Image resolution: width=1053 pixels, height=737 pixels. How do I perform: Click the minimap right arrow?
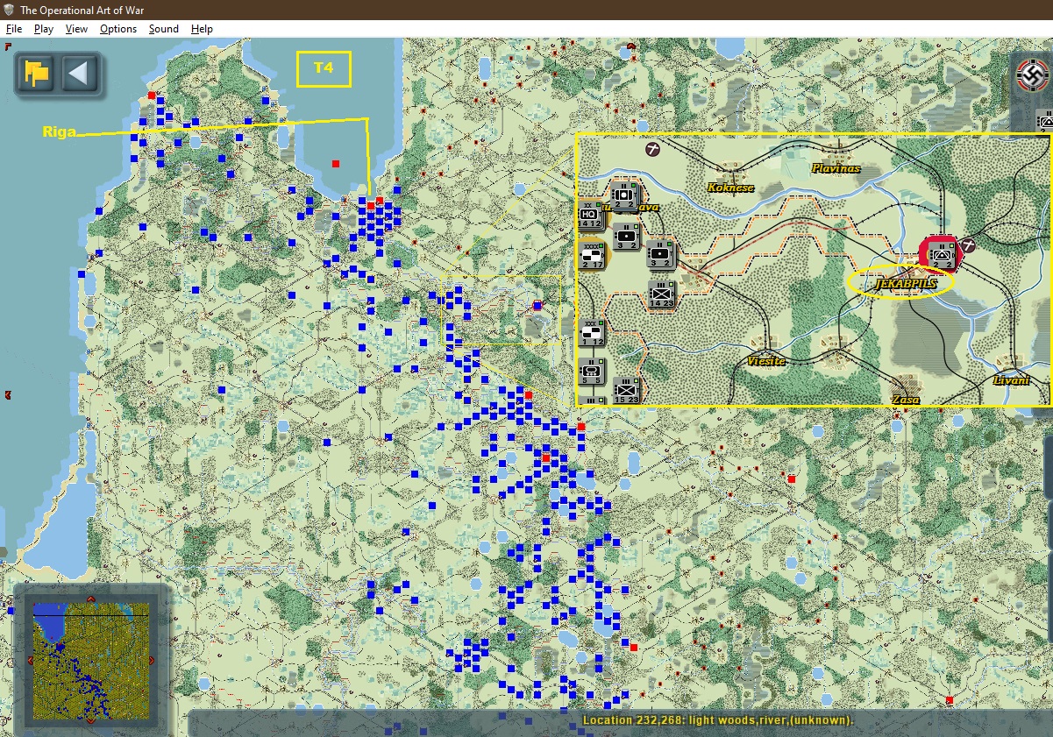[151, 661]
